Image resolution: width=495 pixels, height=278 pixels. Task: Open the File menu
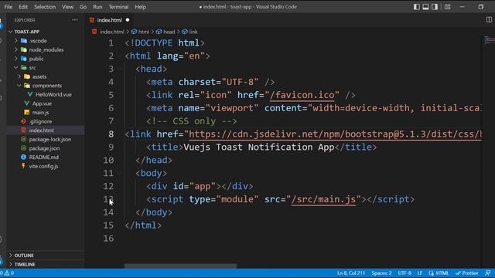tap(9, 7)
